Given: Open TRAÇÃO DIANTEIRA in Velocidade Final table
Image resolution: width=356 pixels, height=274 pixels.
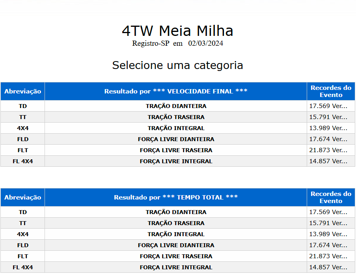Looking at the screenshot, I should click(x=176, y=106).
